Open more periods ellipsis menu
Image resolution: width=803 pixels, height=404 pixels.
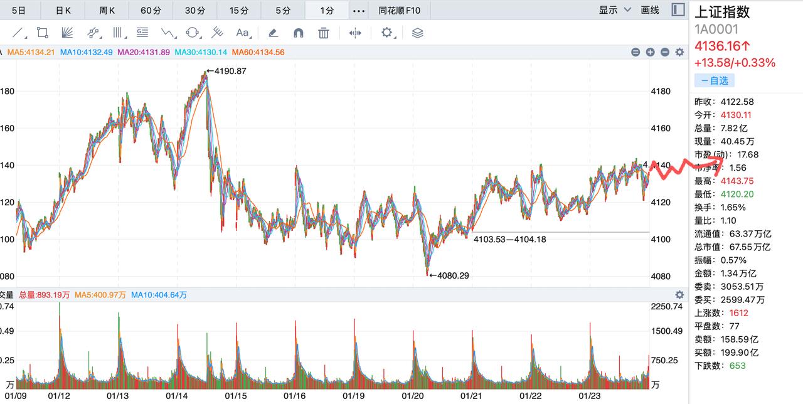(x=359, y=11)
